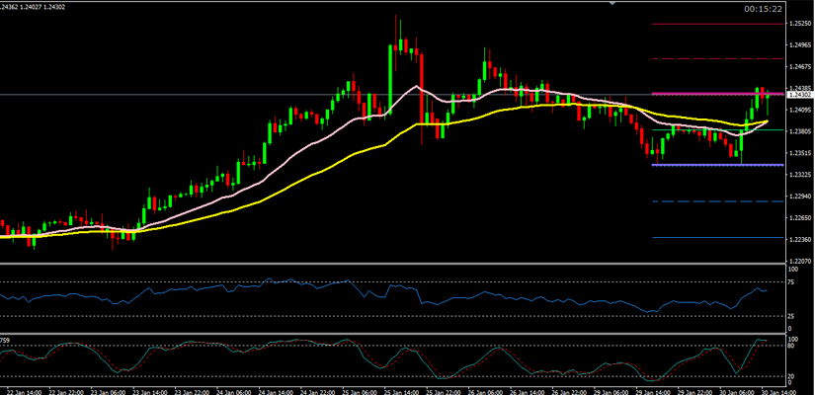Click the RSI 75 level scale label
The height and width of the screenshot is (395, 815).
point(793,282)
